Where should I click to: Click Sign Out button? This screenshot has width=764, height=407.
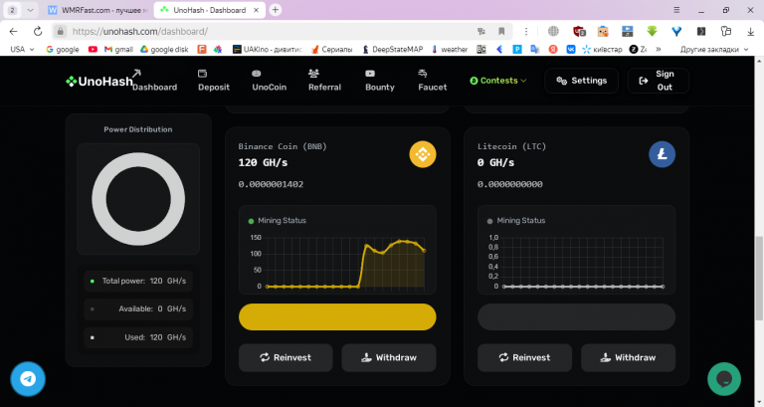pos(659,81)
